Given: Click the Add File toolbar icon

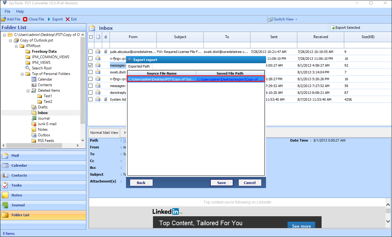Looking at the screenshot, I should point(4,19).
